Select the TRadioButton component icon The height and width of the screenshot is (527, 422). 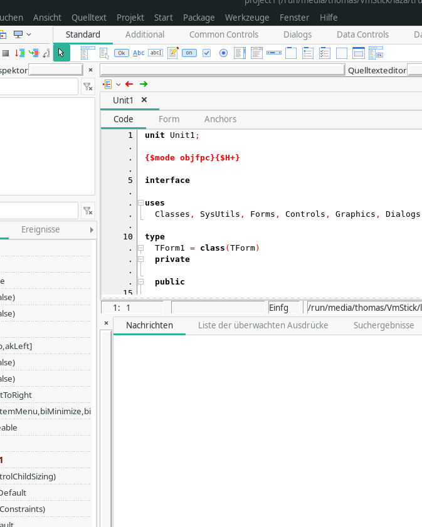pyautogui.click(x=223, y=53)
